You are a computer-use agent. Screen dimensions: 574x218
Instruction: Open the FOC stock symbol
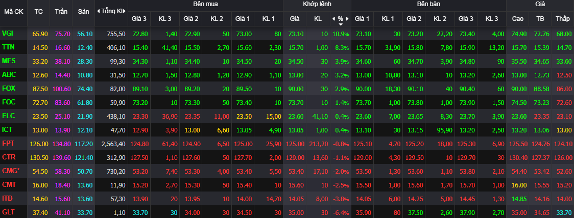click(8, 102)
